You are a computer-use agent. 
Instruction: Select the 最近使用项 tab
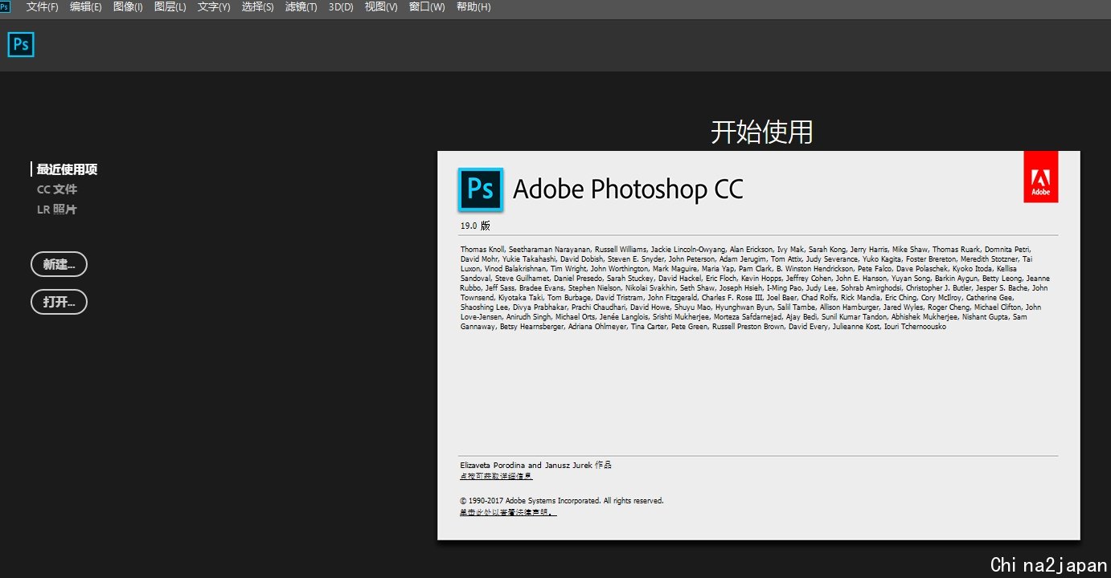click(67, 169)
